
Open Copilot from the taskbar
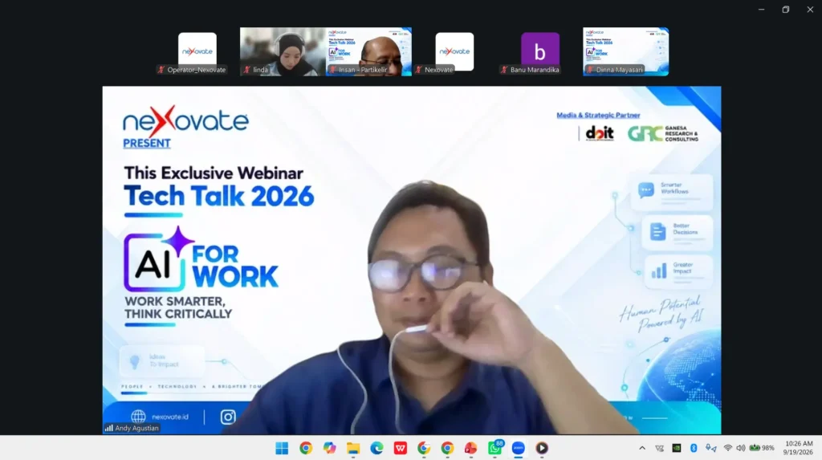[x=329, y=448]
